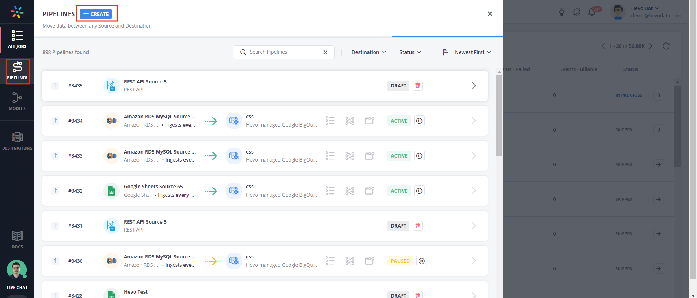Pause active pipeline #3432
Viewport: 697px width, 298px height.
coord(419,191)
